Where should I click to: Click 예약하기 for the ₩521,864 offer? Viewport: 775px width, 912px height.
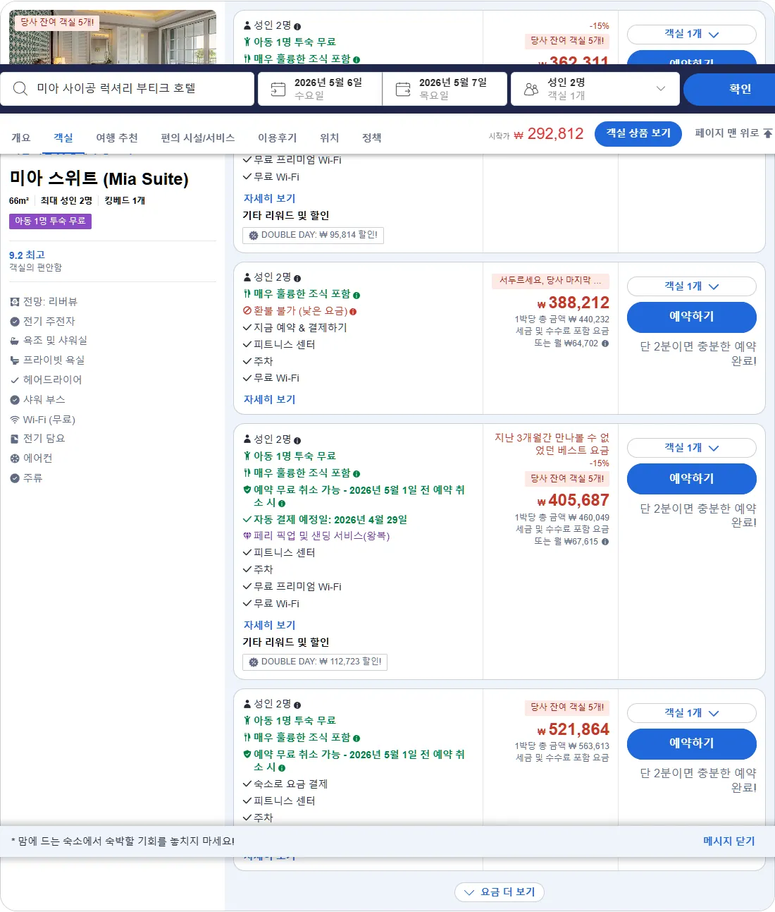[691, 743]
